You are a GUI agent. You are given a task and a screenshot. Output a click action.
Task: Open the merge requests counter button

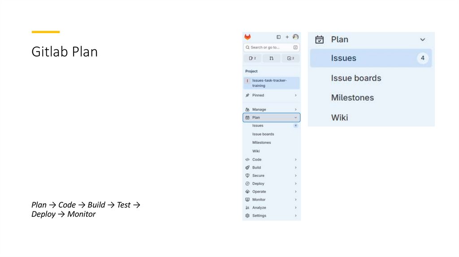tap(271, 58)
